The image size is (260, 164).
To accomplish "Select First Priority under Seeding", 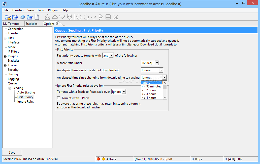I will click(25, 97).
